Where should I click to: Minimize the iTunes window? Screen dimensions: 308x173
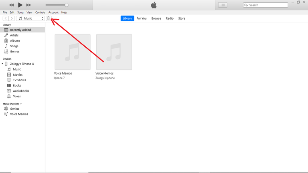(x=293, y=2)
